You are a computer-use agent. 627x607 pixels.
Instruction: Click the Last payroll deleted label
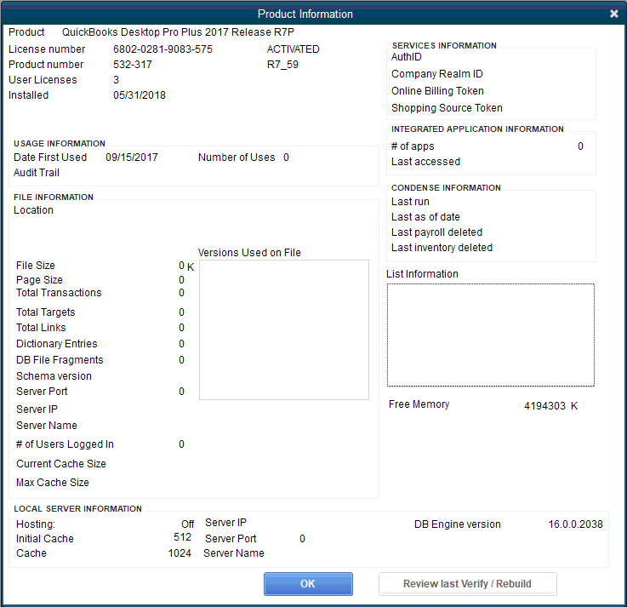point(436,232)
